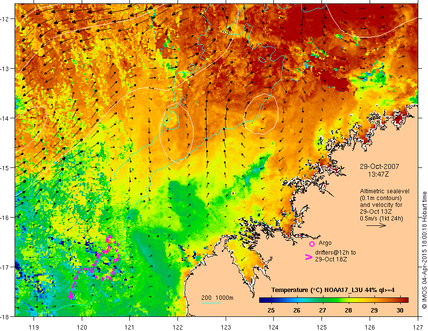Viewport: 428px width, 331px height.
Task: Click longitude axis label "124"
Action: [274, 327]
